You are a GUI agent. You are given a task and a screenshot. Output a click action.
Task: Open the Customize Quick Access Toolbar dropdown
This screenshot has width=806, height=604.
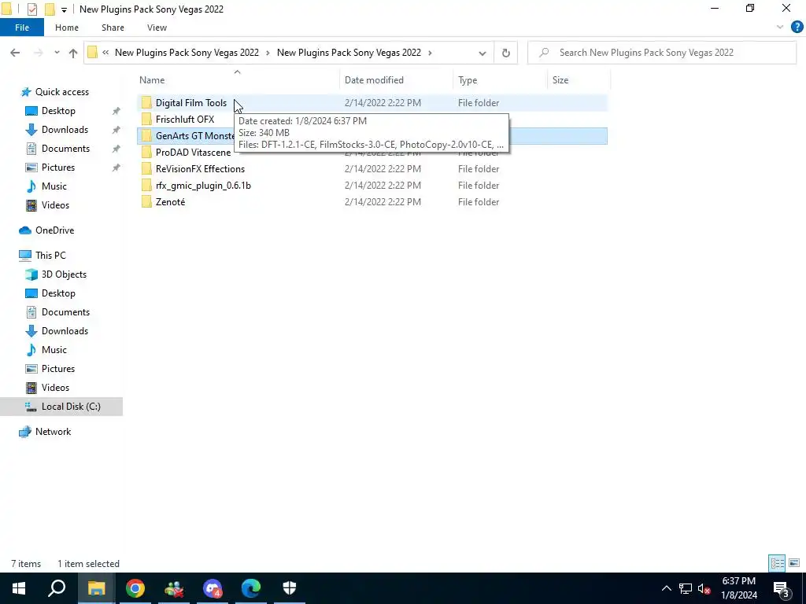(64, 9)
